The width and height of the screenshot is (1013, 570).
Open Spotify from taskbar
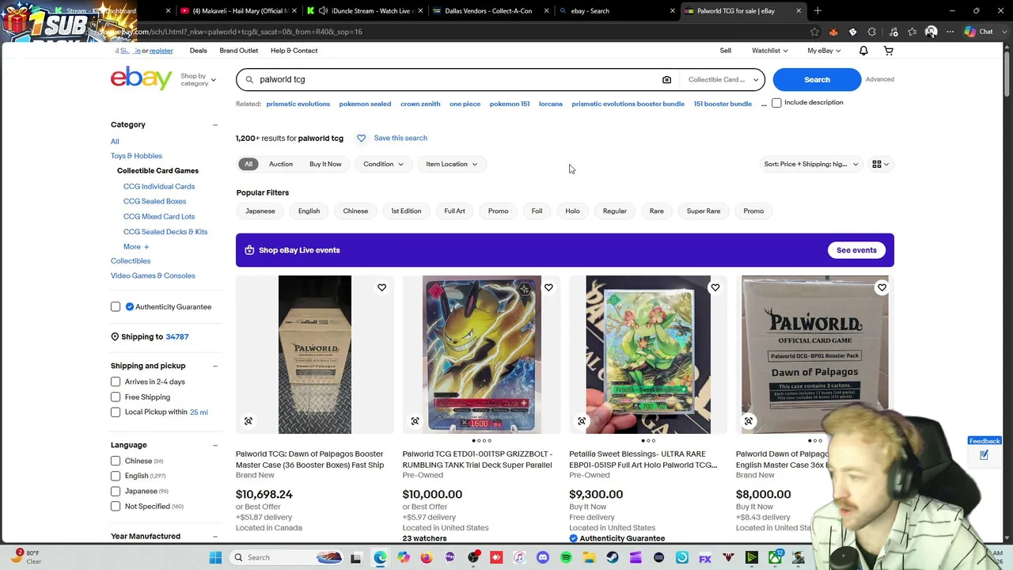coord(566,557)
